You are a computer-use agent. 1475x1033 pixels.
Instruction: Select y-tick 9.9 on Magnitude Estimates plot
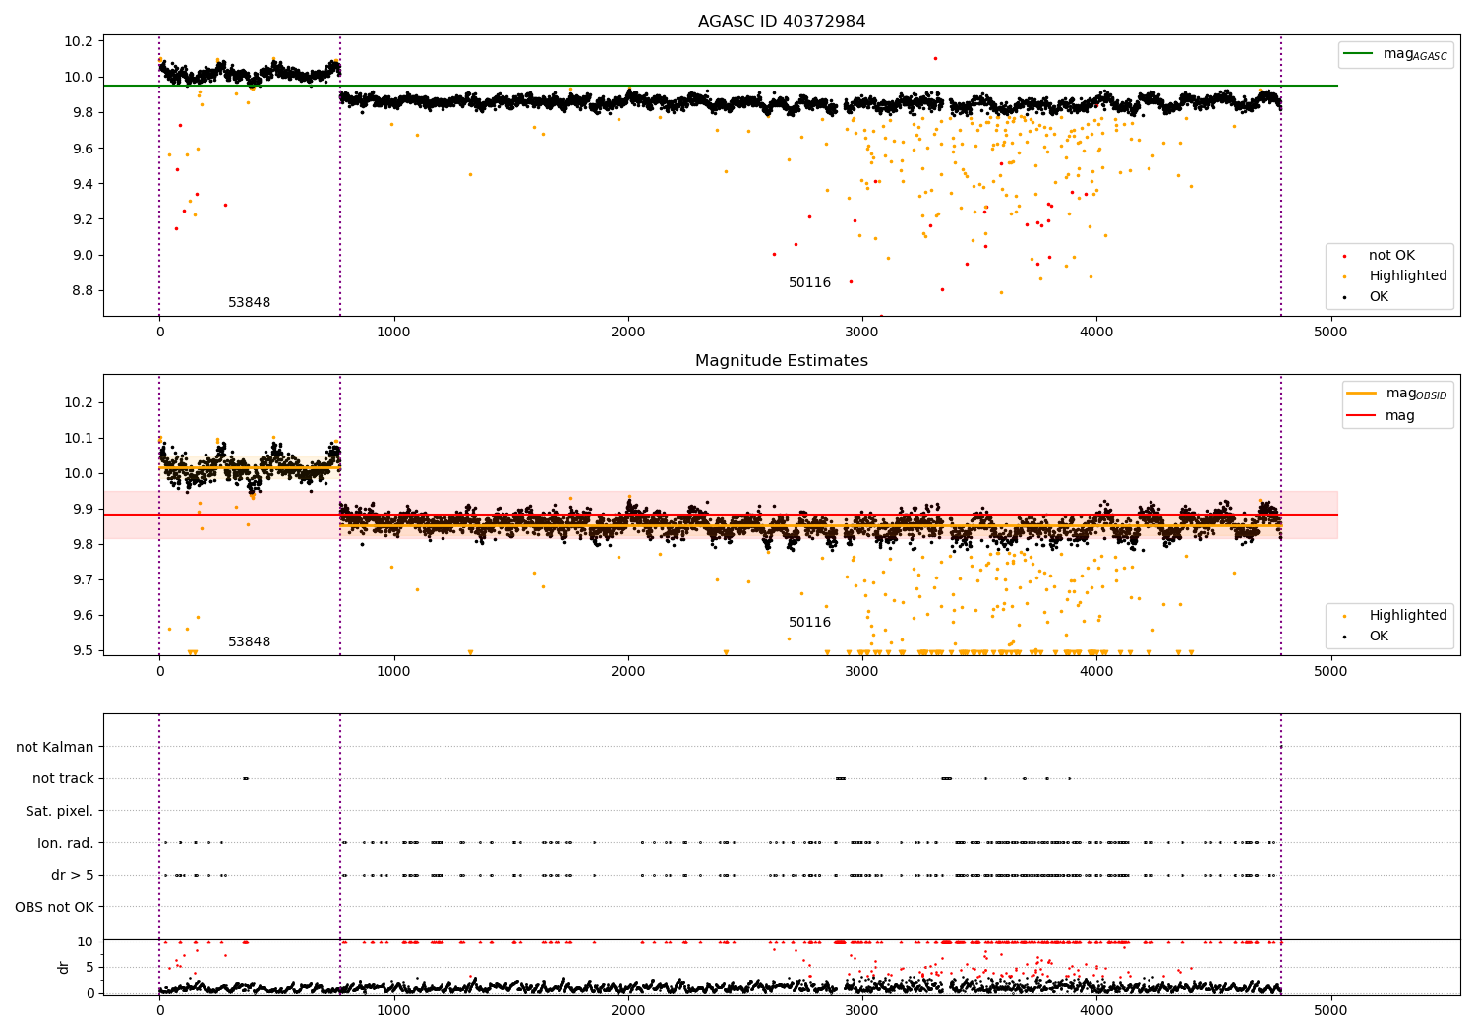coord(84,509)
